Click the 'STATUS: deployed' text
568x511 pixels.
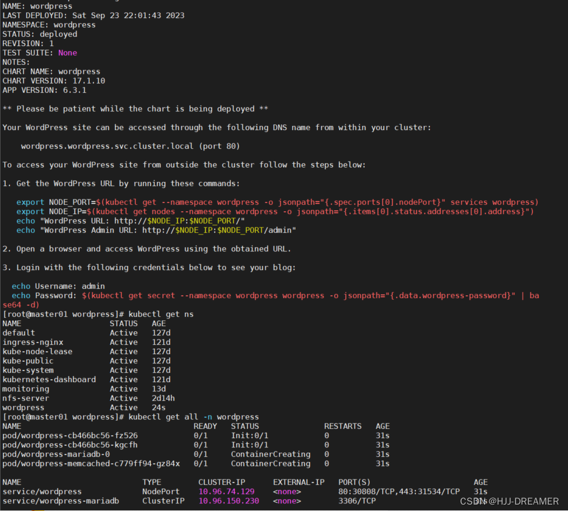click(x=40, y=34)
